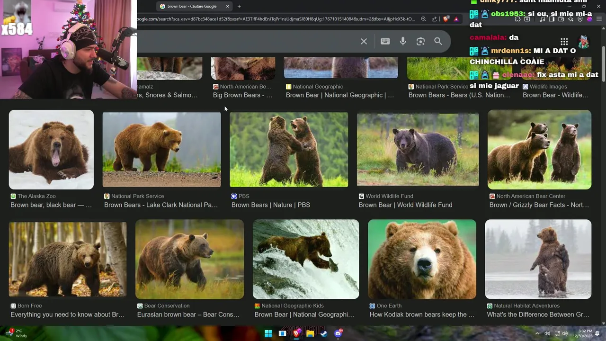Open the Lake Clark walking bear image

point(161,150)
